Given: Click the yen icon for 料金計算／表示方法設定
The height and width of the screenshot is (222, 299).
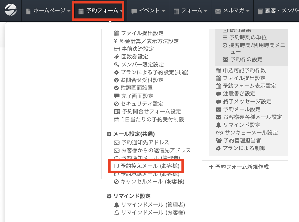Looking at the screenshot, I should (x=116, y=41).
